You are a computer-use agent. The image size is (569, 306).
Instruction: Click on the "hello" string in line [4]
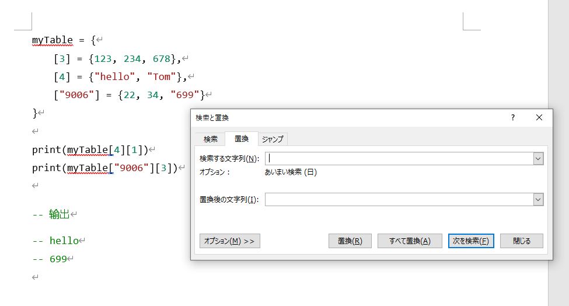click(x=116, y=76)
